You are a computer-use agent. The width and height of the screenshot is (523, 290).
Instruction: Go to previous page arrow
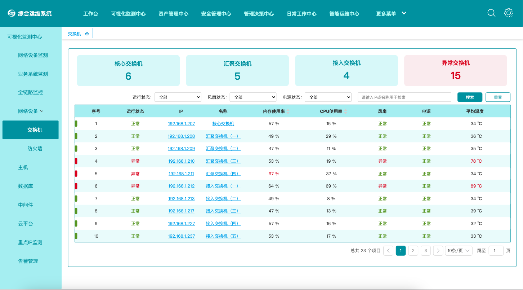[x=388, y=251]
